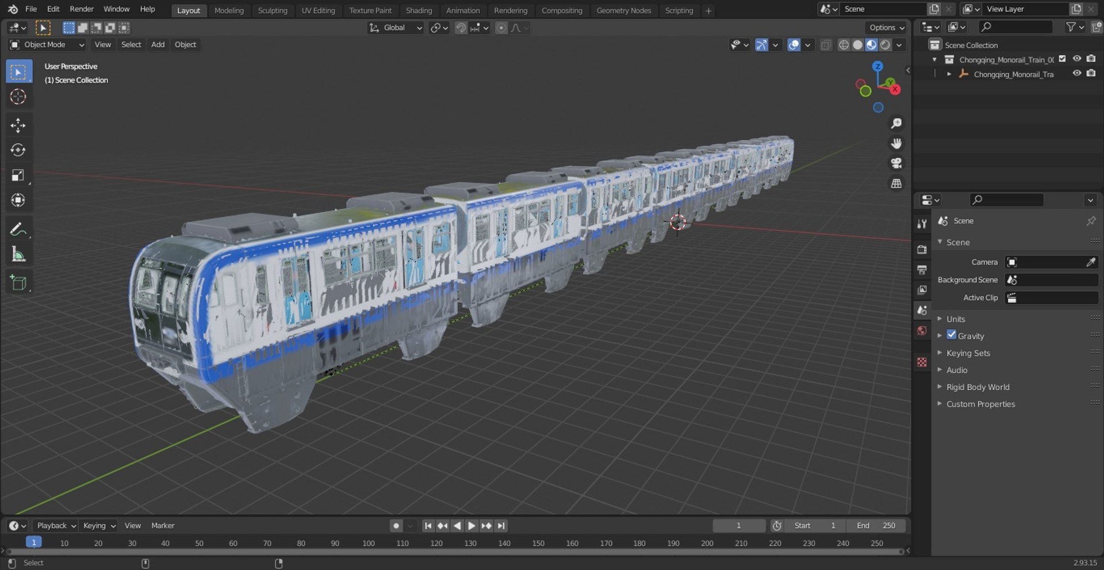Toggle camera view icon in viewport
The width and height of the screenshot is (1104, 570).
896,163
